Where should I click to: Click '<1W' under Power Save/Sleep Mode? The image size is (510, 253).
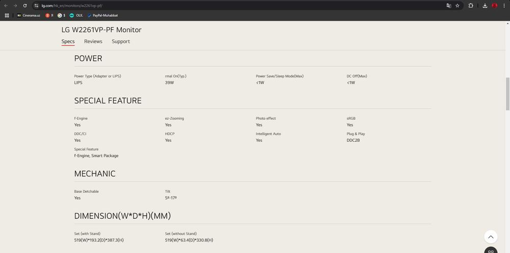tap(260, 83)
